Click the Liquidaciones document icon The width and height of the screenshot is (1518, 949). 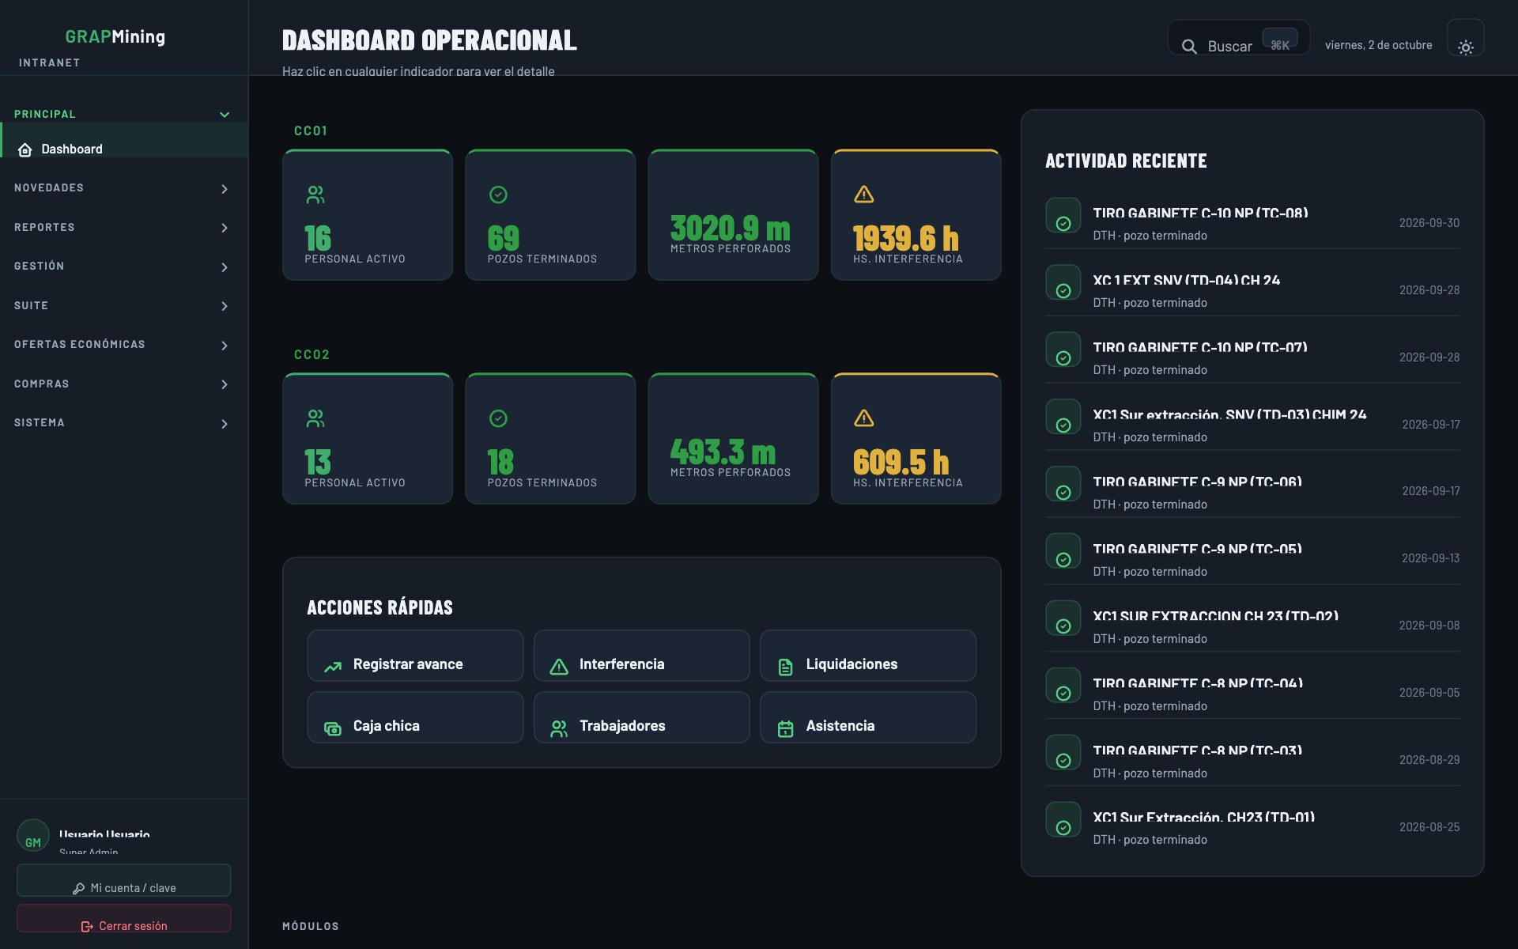pos(785,667)
